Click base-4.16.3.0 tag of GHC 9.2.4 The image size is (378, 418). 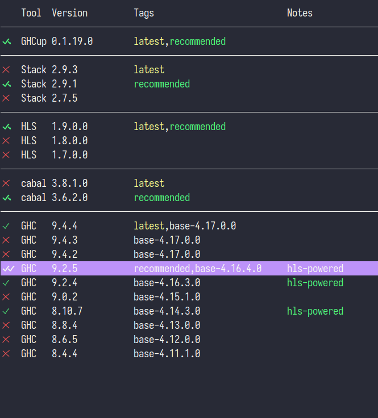(167, 283)
